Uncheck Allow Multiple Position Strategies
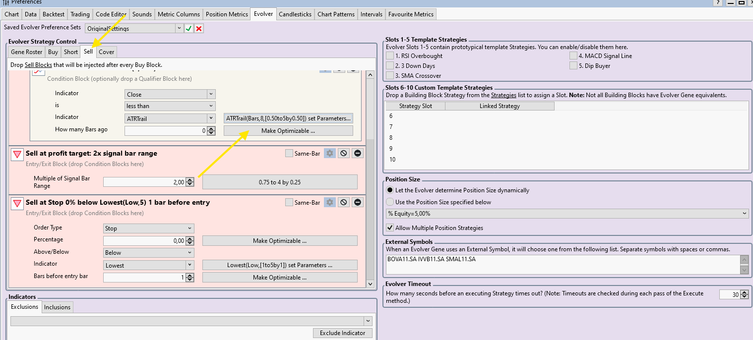 pyautogui.click(x=390, y=228)
